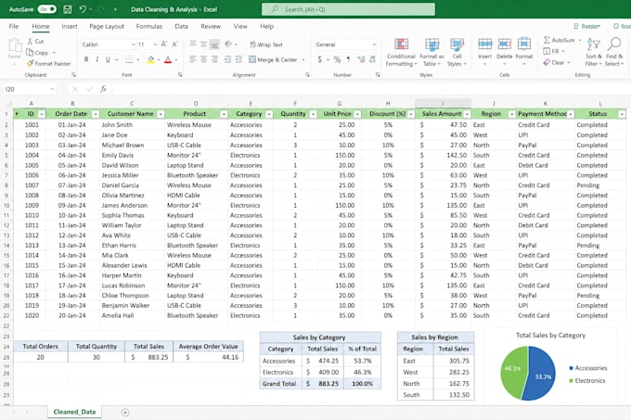Open Cell Styles gallery
The height and width of the screenshot is (420, 631).
457,53
